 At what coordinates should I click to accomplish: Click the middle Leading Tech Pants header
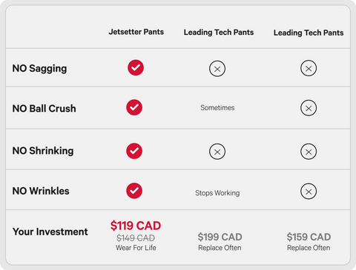(x=219, y=33)
